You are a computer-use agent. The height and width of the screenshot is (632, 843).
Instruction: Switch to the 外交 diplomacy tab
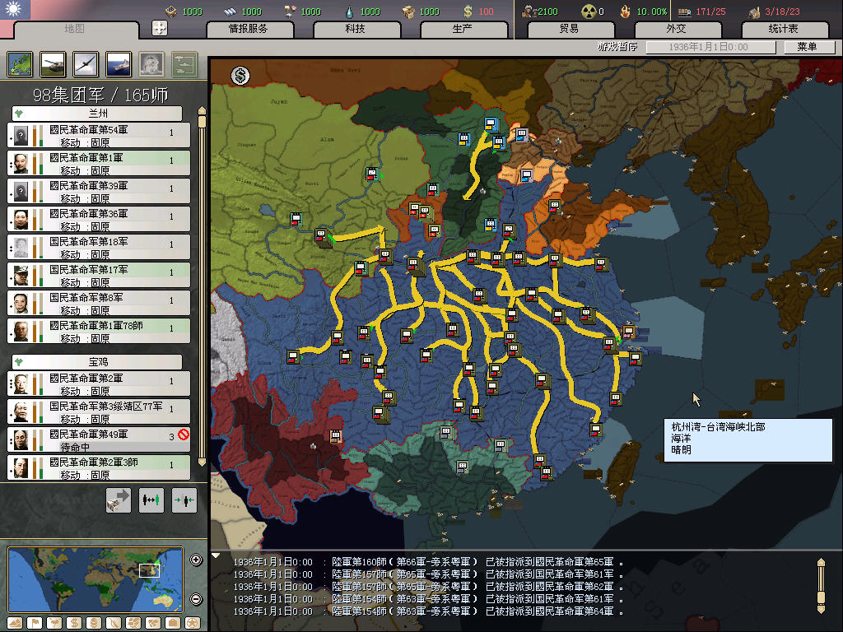pyautogui.click(x=676, y=29)
